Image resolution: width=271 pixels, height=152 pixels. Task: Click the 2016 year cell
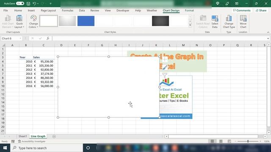(x=26, y=86)
